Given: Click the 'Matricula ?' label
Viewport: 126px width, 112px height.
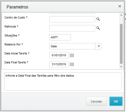Looking at the screenshot, I should click(x=11, y=26).
